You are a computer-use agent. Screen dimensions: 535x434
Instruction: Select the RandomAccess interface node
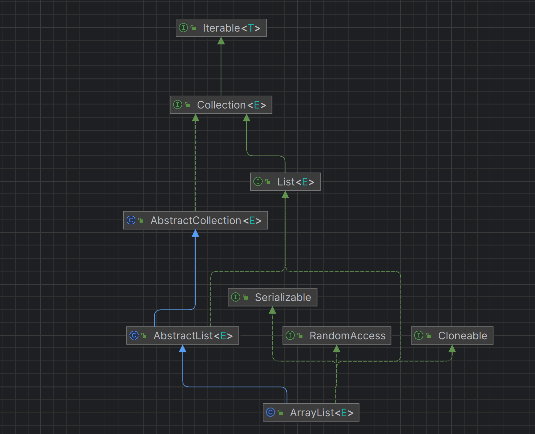click(x=337, y=336)
